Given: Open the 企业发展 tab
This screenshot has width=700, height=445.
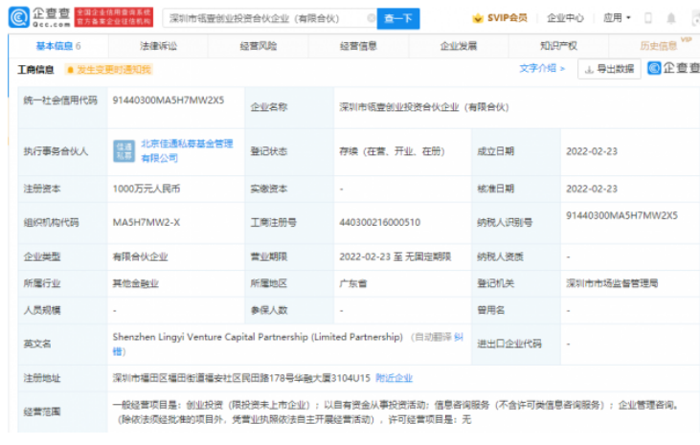Looking at the screenshot, I should [x=458, y=46].
